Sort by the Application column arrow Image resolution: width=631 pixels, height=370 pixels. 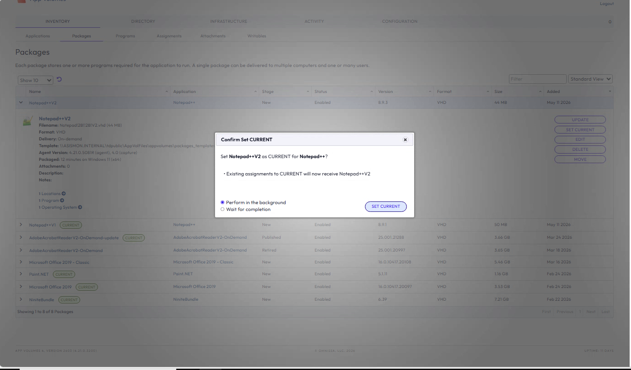(x=255, y=92)
